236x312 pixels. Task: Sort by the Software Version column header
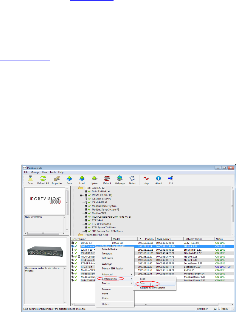click(x=199, y=239)
